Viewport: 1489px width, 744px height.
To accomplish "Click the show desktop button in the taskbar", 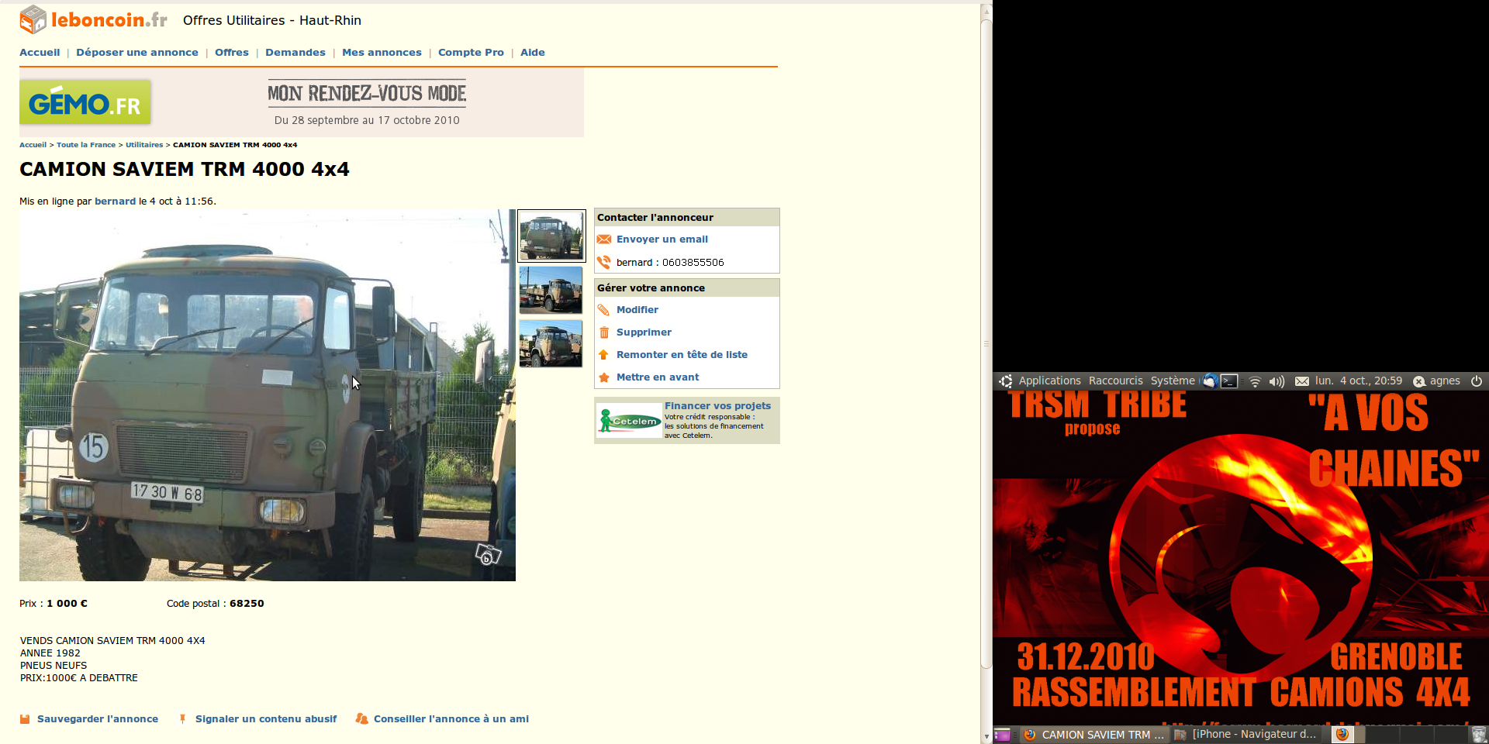I will 1002,735.
